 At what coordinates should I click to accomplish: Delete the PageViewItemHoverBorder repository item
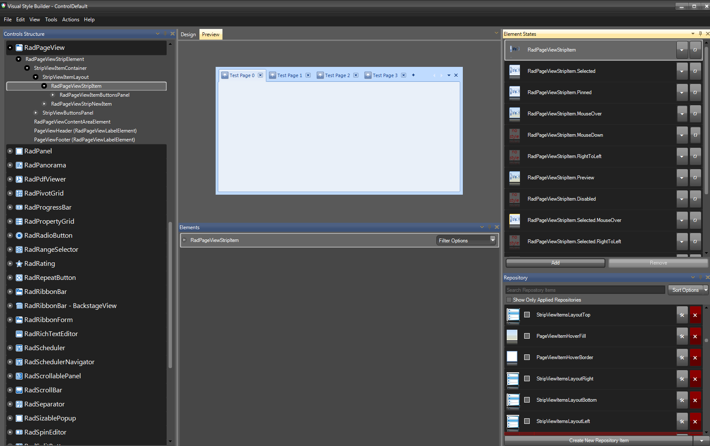point(696,358)
